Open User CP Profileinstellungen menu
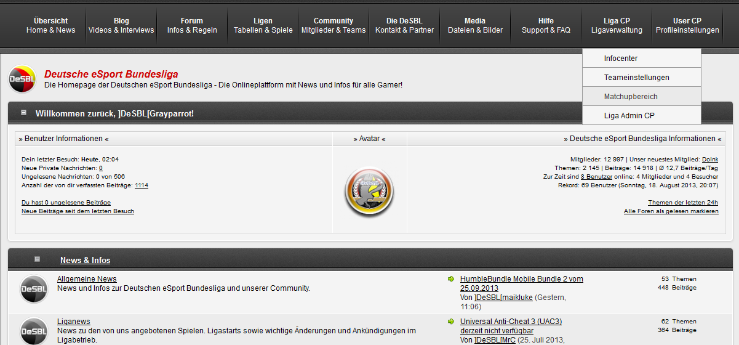The height and width of the screenshot is (345, 739). (x=687, y=25)
